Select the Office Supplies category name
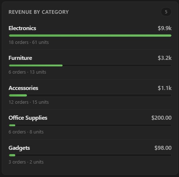Viewport: 179px width, 177px height. tap(28, 118)
